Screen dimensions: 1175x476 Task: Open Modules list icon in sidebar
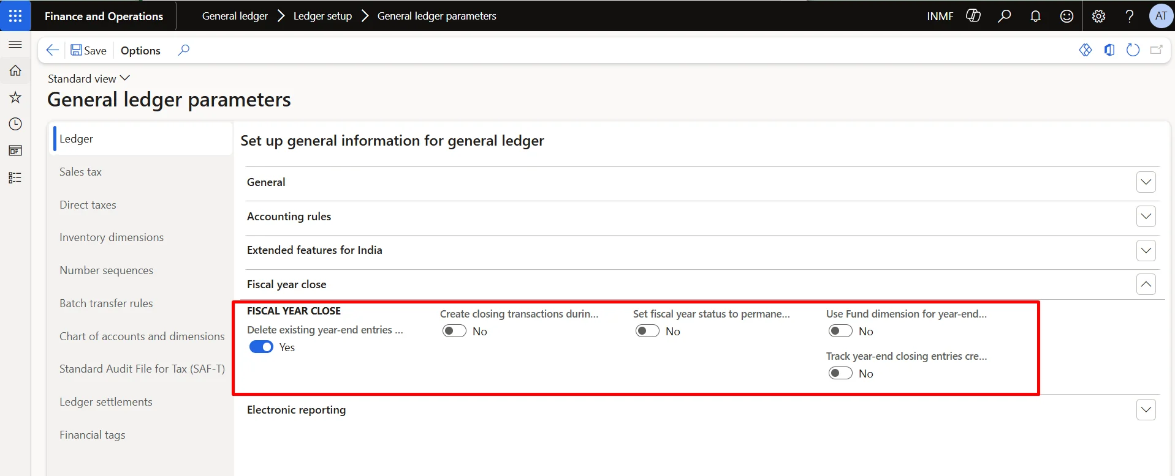pyautogui.click(x=15, y=177)
